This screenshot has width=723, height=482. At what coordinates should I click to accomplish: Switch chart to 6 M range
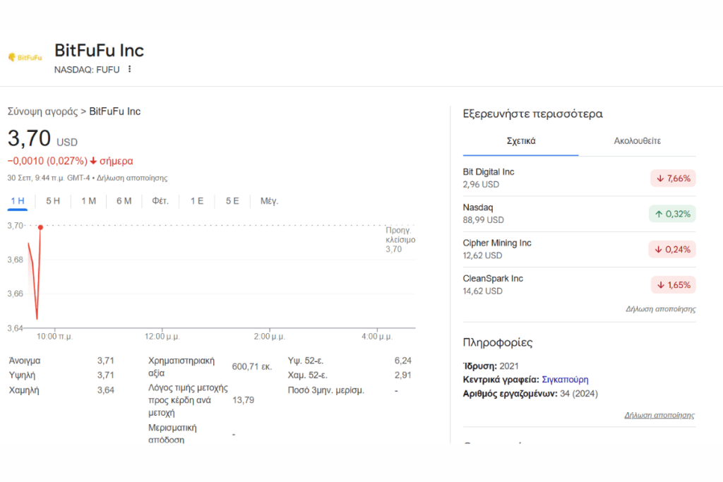point(124,201)
